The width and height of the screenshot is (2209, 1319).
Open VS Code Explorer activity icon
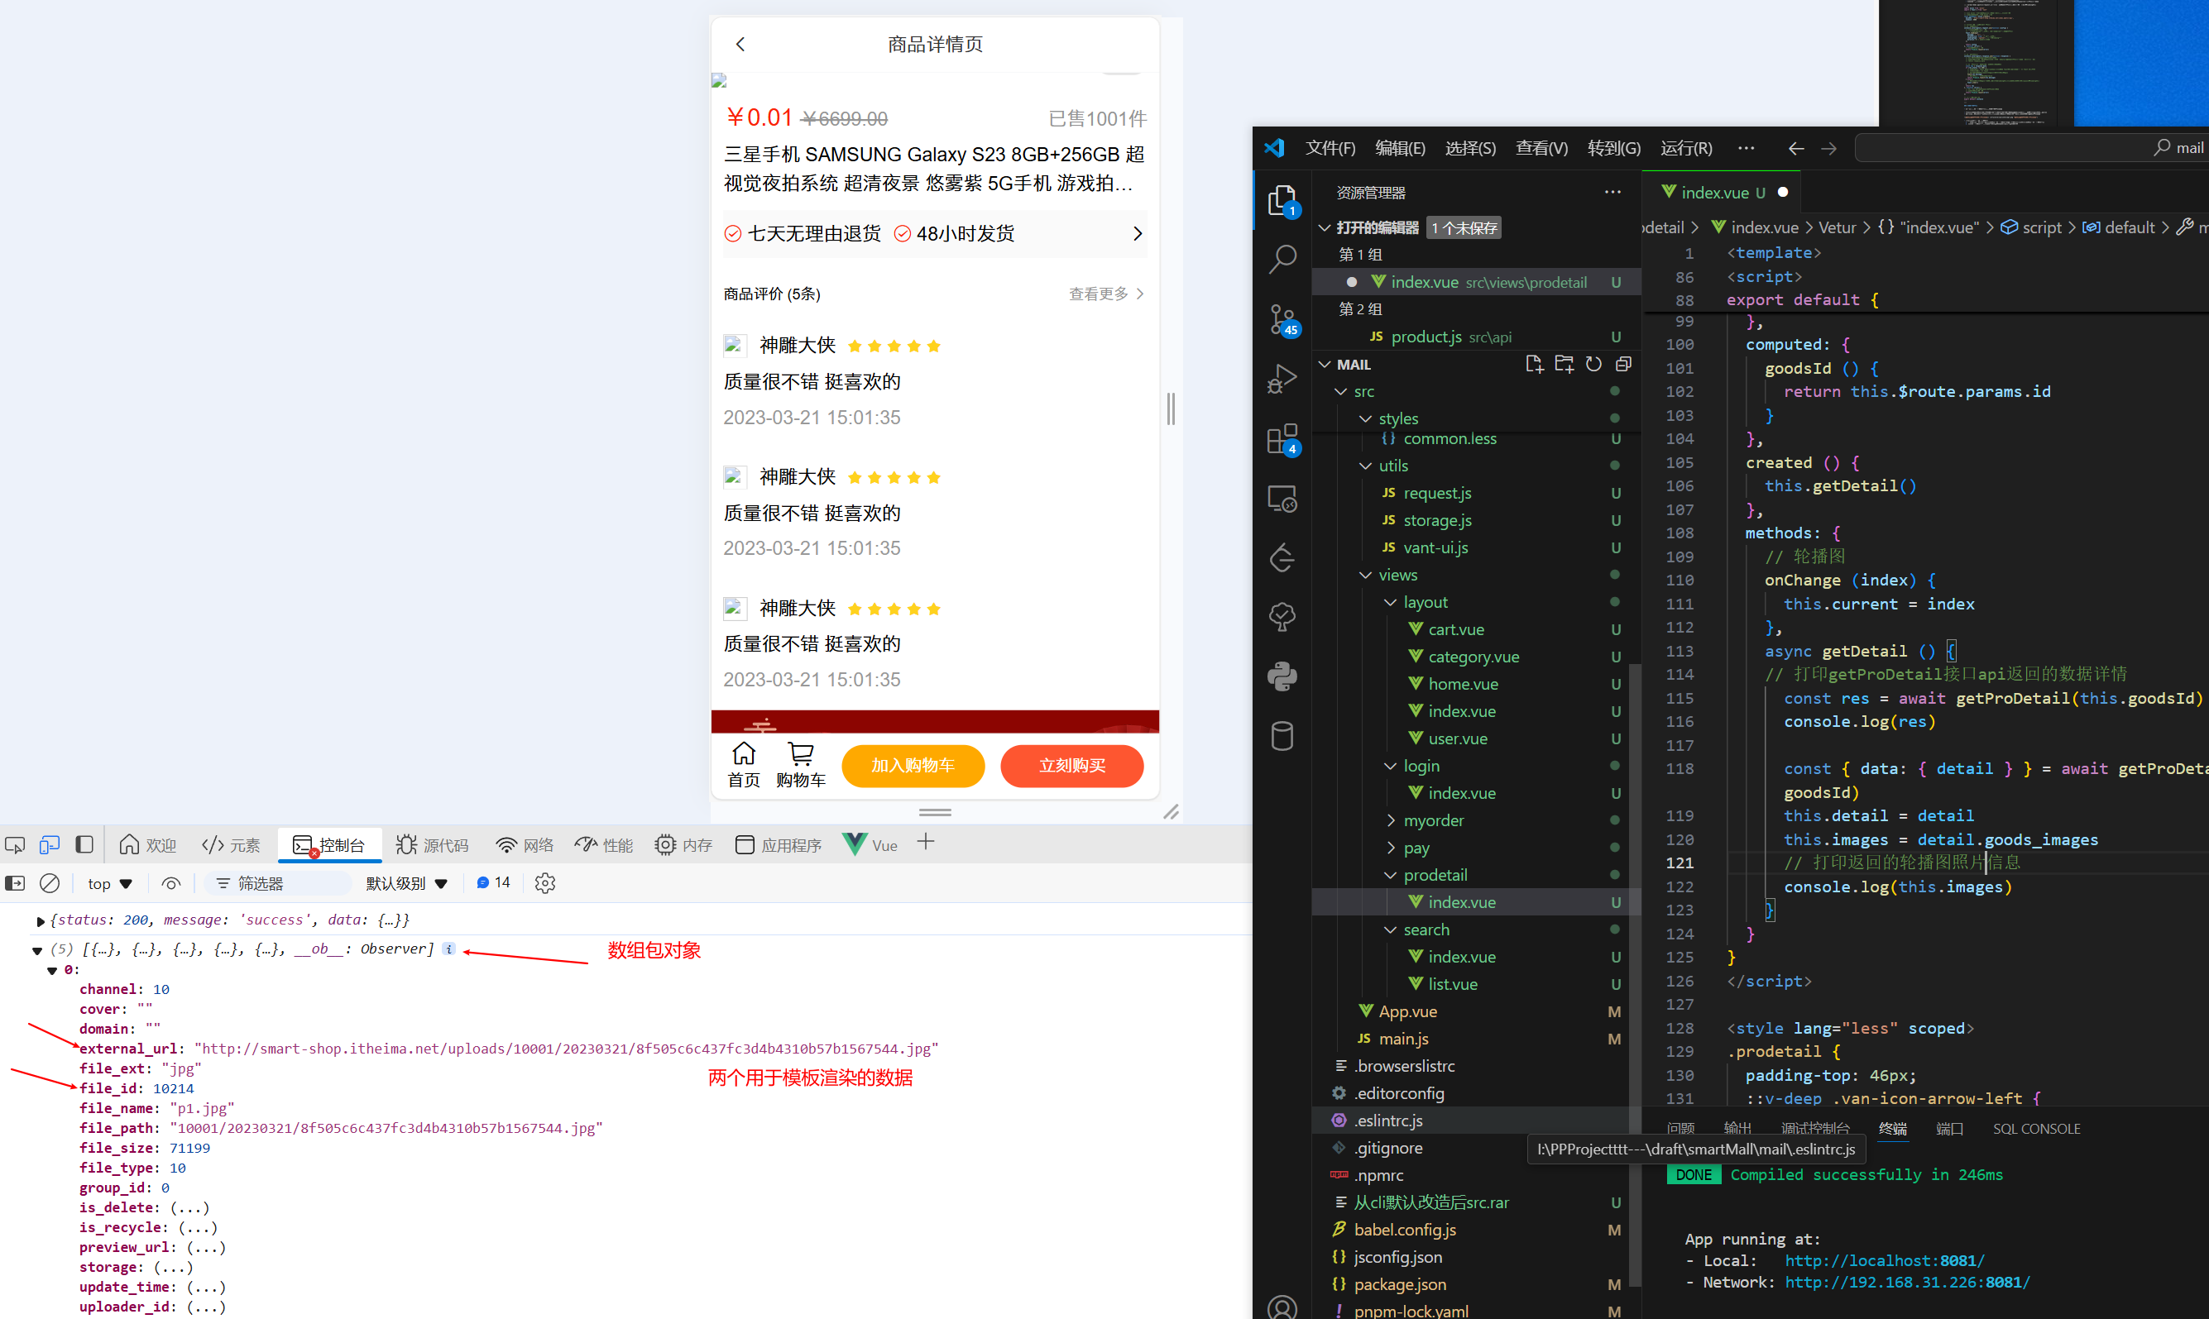(1282, 200)
